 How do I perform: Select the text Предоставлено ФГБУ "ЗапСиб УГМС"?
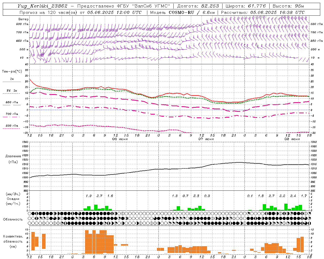[x=124, y=6]
